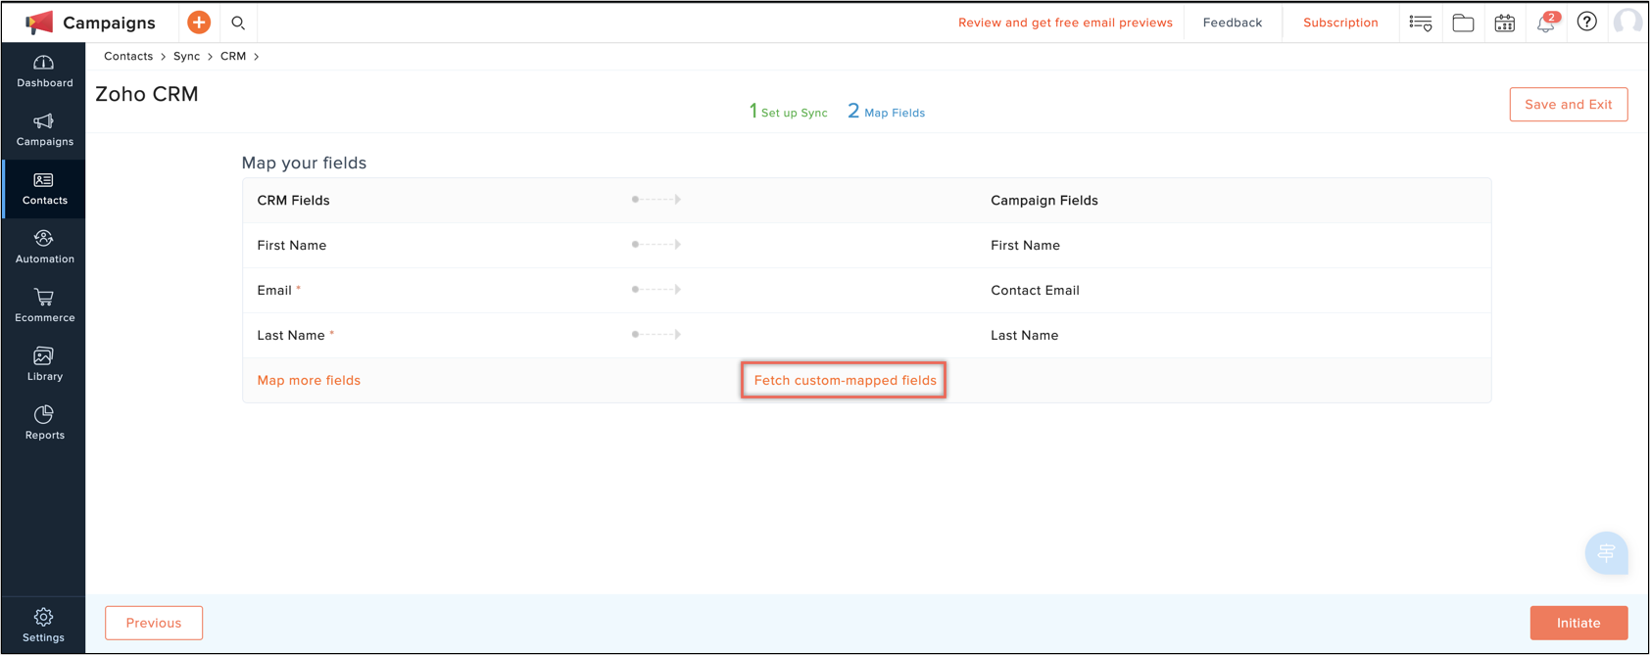Open Ecommerce in the sidebar
Image resolution: width=1650 pixels, height=655 pixels.
pyautogui.click(x=44, y=306)
